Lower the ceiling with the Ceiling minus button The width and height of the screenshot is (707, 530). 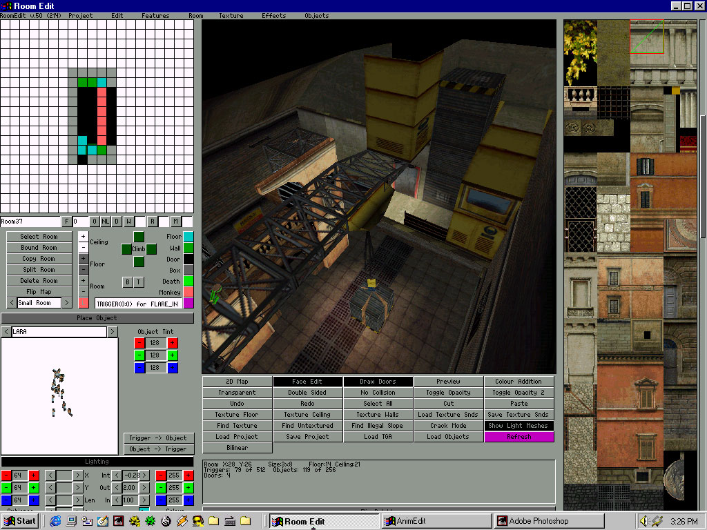(84, 248)
